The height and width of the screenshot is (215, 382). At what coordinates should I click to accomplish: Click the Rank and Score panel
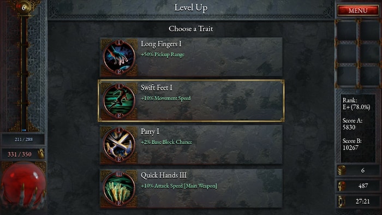pyautogui.click(x=358, y=128)
